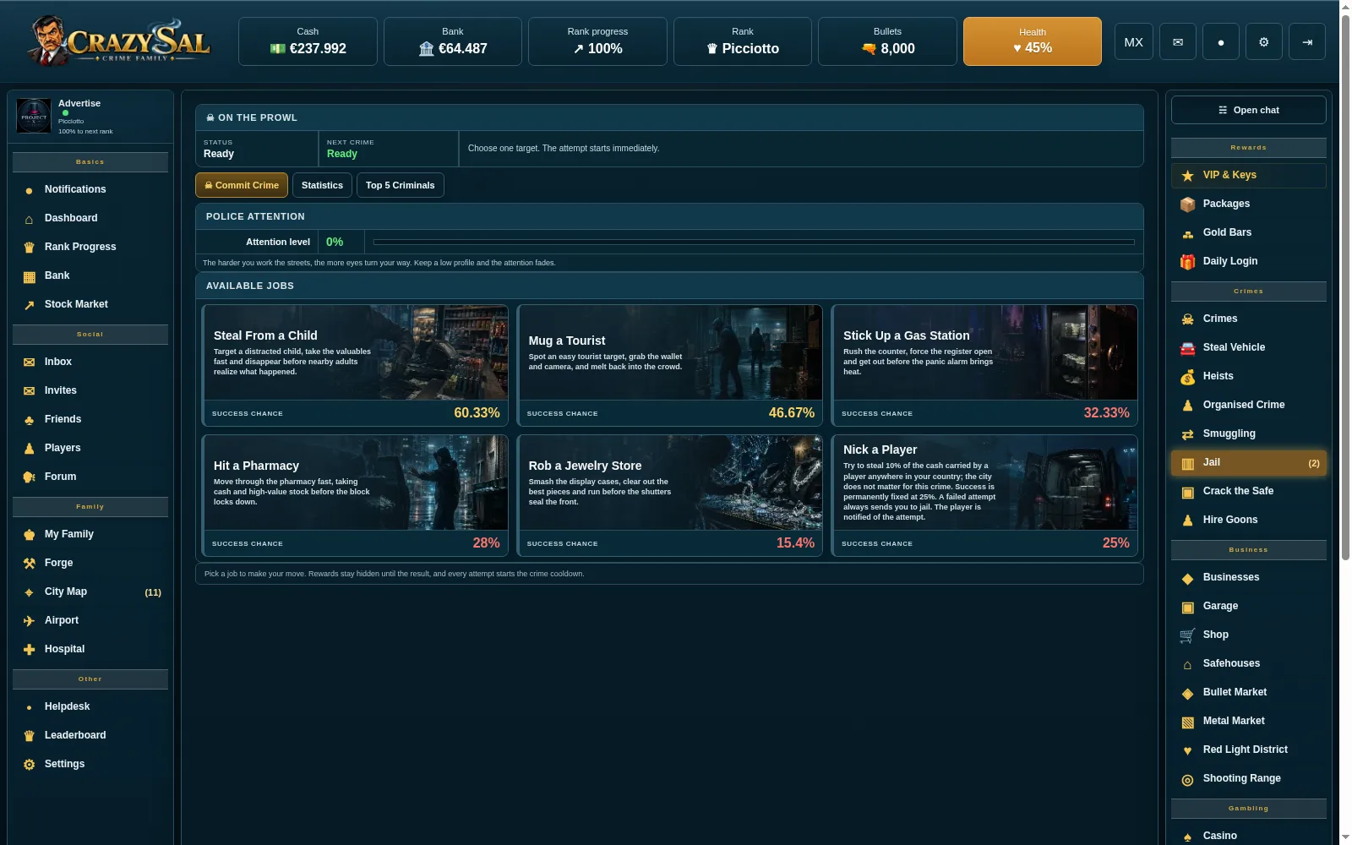Select the Commit Crime tab
This screenshot has width=1352, height=845.
click(242, 185)
